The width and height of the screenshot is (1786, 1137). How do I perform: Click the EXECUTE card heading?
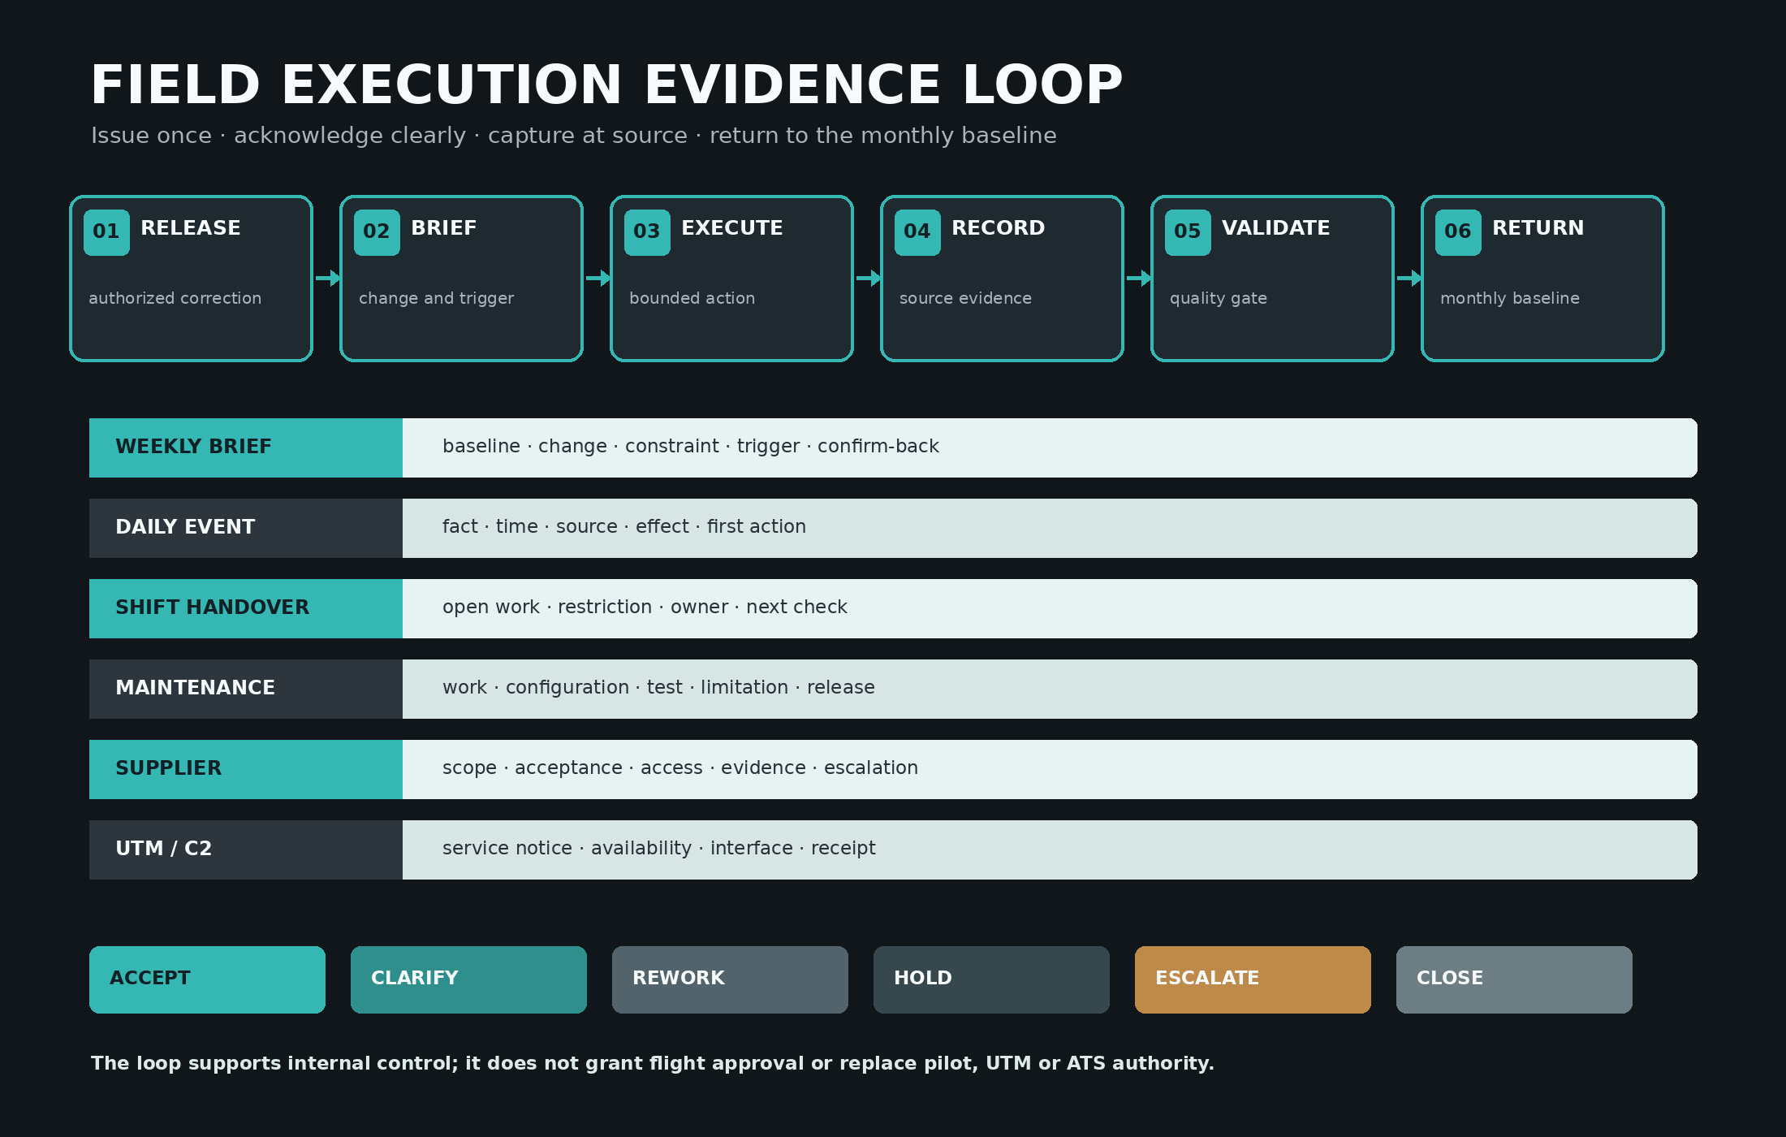(732, 228)
